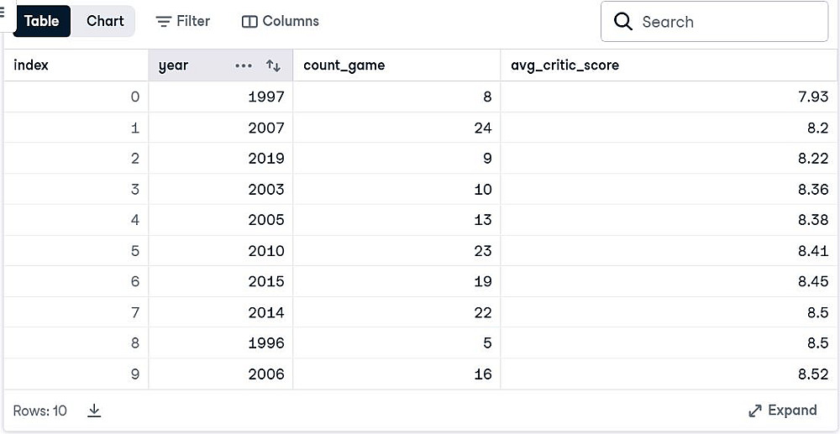Download the table data
This screenshot has height=434, width=840.
point(95,410)
